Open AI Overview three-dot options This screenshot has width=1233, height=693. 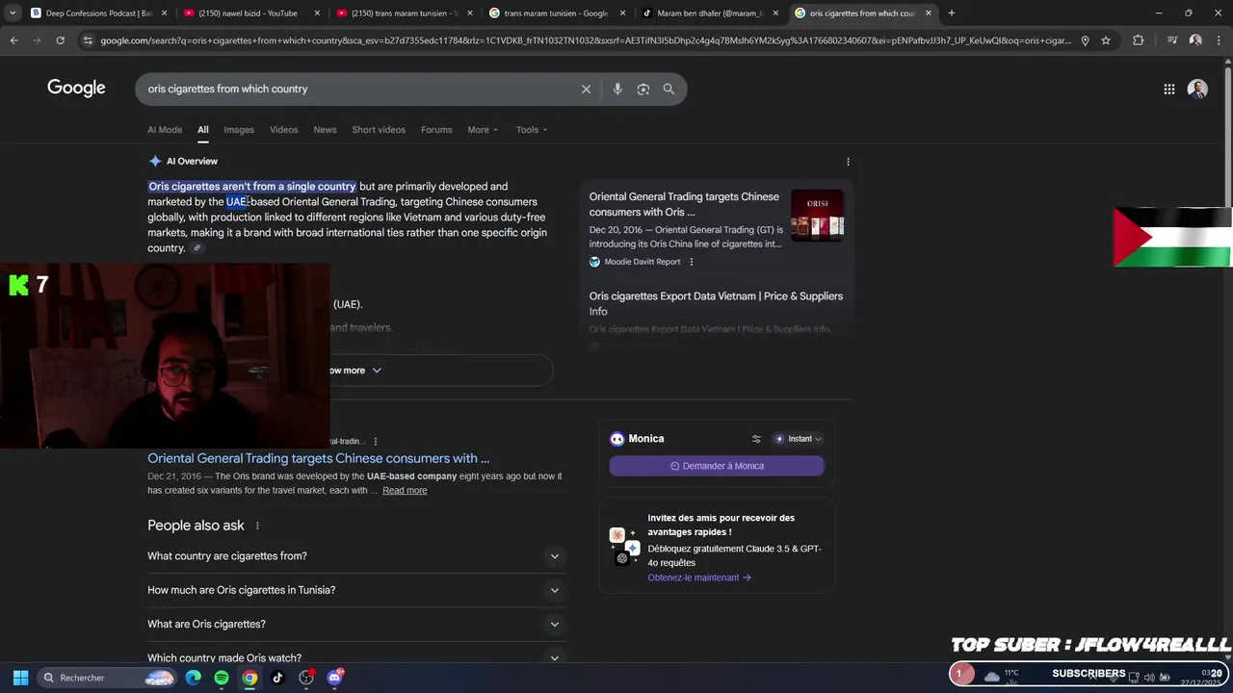click(x=848, y=162)
